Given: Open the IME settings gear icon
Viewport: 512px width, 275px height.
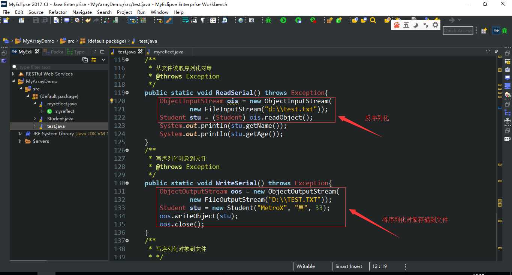Looking at the screenshot, I should [x=435, y=25].
